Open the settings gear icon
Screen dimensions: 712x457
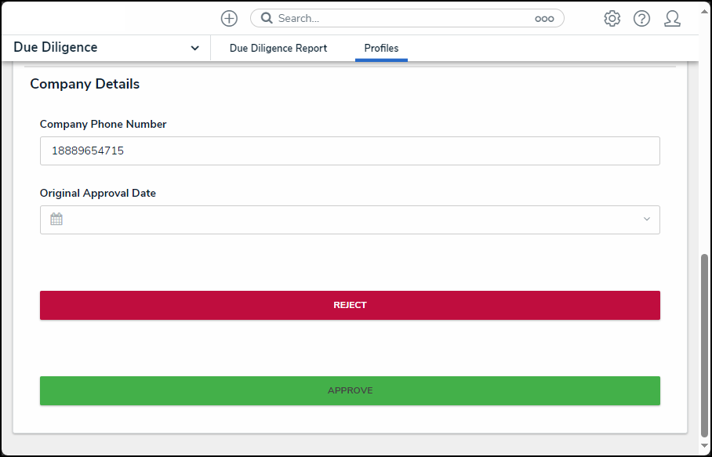pos(612,19)
